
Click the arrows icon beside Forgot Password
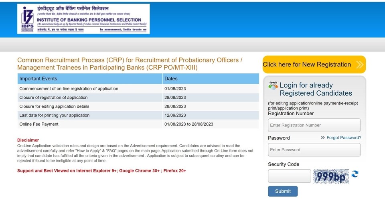[x=322, y=138]
